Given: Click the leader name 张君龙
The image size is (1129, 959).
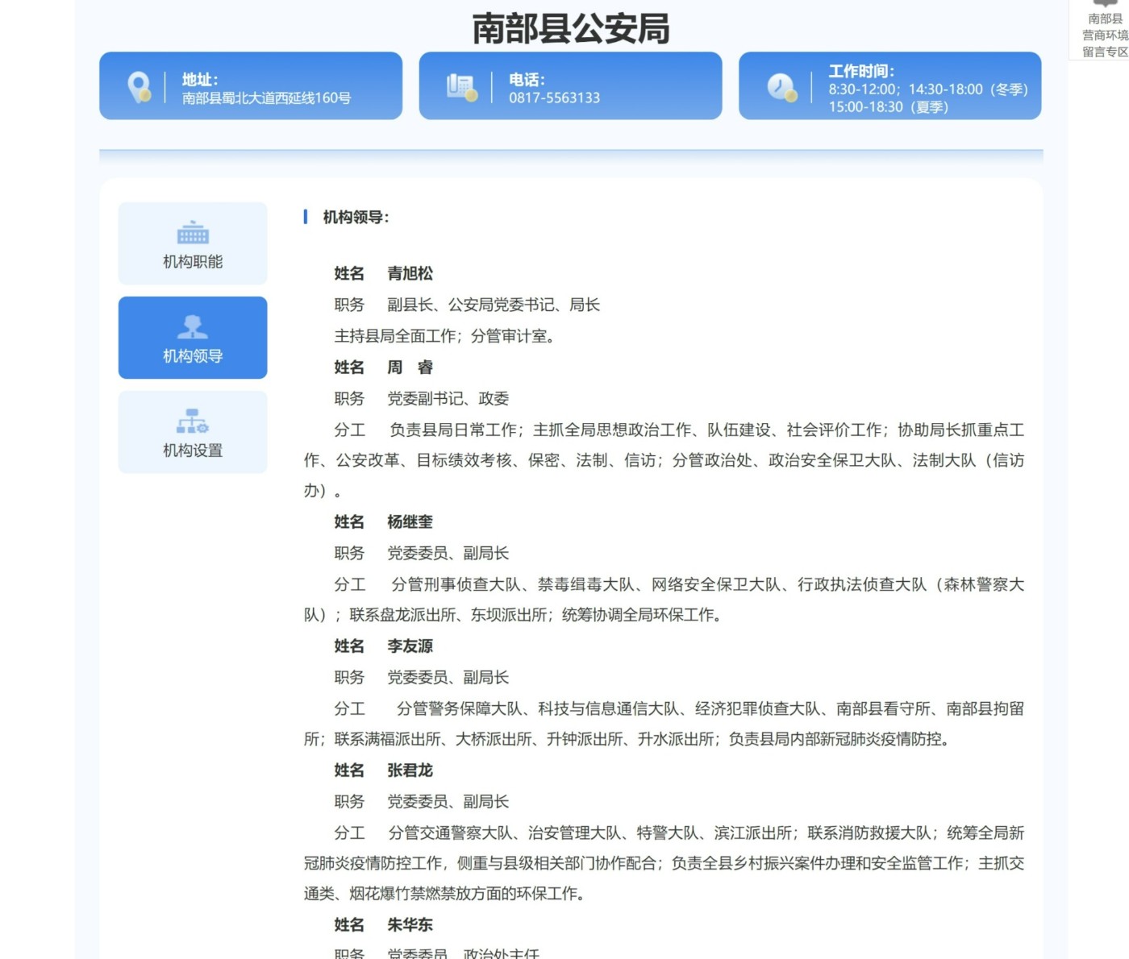Looking at the screenshot, I should [410, 770].
